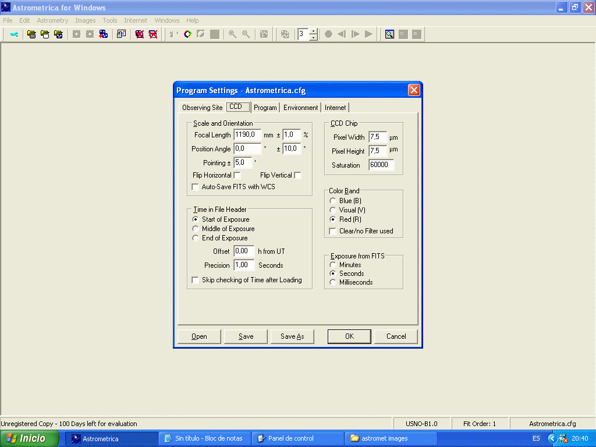This screenshot has width=596, height=447.
Task: Click the toolbar number field showing 3
Action: coord(303,34)
